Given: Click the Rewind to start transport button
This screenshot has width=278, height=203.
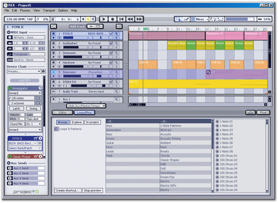Looking at the screenshot, I should click(122, 19).
